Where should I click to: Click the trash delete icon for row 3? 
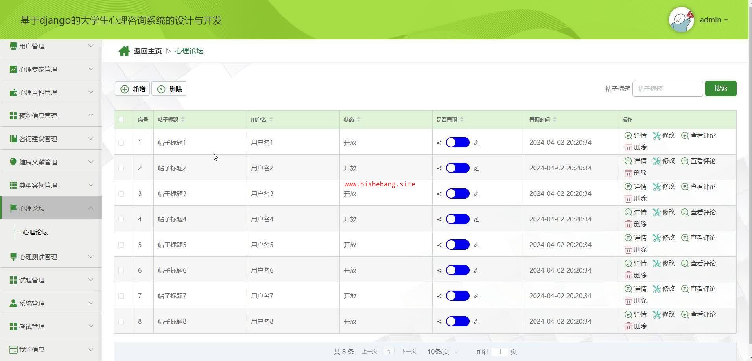(x=628, y=199)
